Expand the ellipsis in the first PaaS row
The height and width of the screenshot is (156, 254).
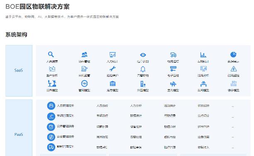[232, 106]
